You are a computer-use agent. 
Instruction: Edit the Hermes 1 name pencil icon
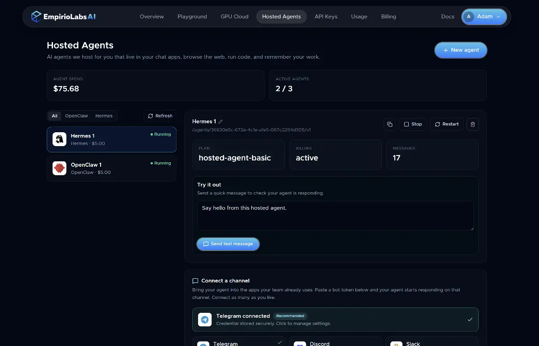[x=221, y=121]
